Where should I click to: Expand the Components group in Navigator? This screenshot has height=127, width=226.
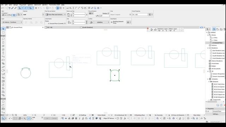(x=209, y=100)
